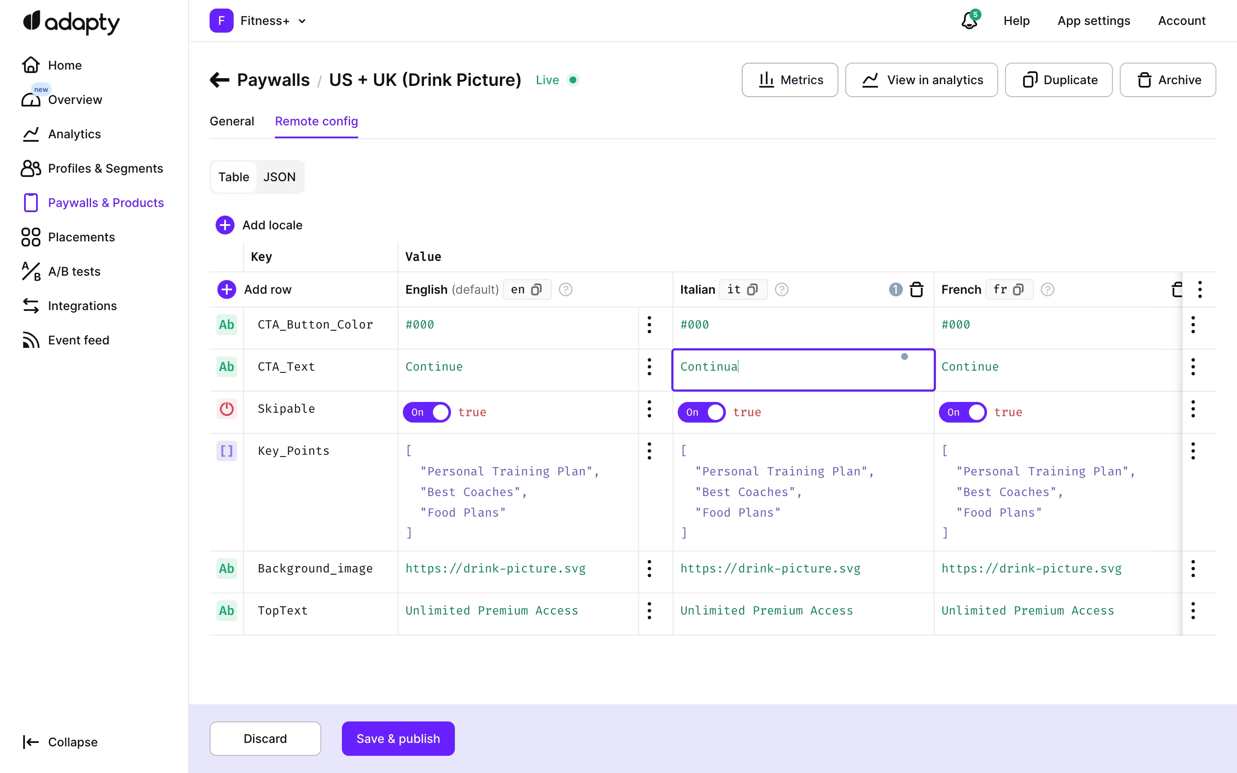Click the Add row plus icon
1237x773 pixels.
pyautogui.click(x=226, y=289)
